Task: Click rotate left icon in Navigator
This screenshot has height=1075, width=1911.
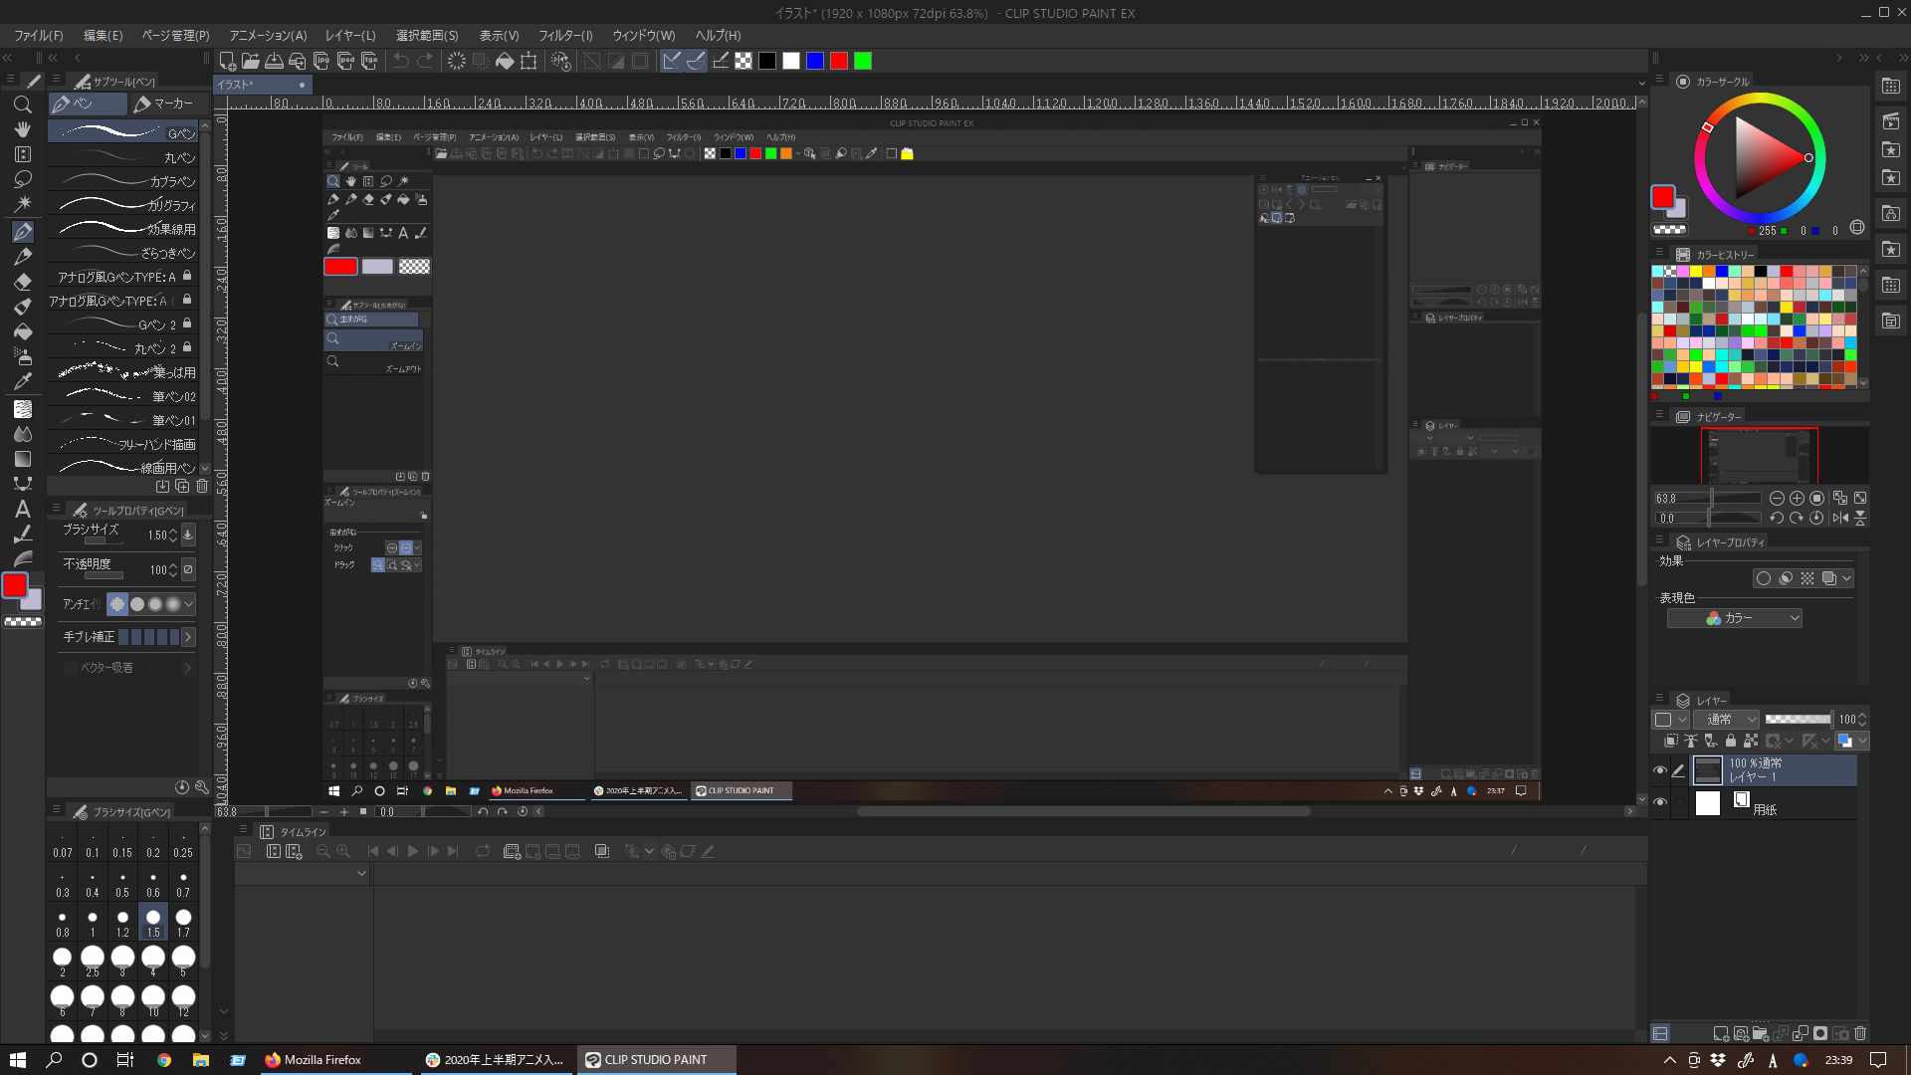Action: point(1777,518)
